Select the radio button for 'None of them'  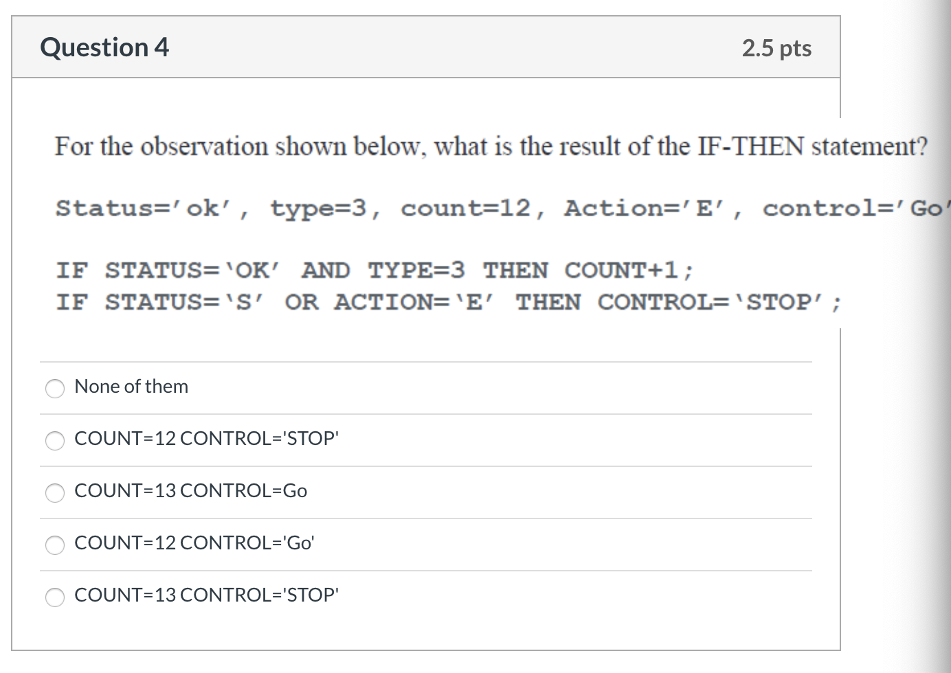pos(55,389)
